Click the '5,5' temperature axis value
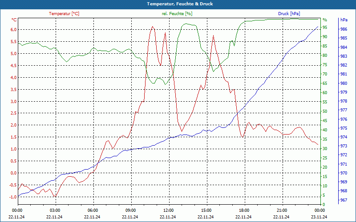The height and width of the screenshot is (222, 356). 14,42
